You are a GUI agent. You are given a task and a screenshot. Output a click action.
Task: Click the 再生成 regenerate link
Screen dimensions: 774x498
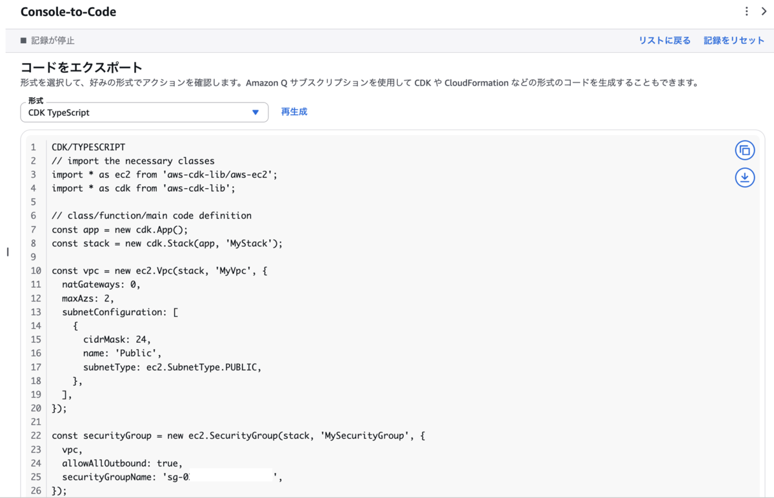click(x=294, y=112)
